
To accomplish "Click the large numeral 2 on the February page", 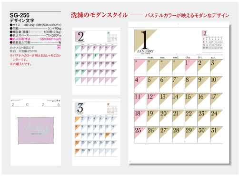I will (81, 36).
